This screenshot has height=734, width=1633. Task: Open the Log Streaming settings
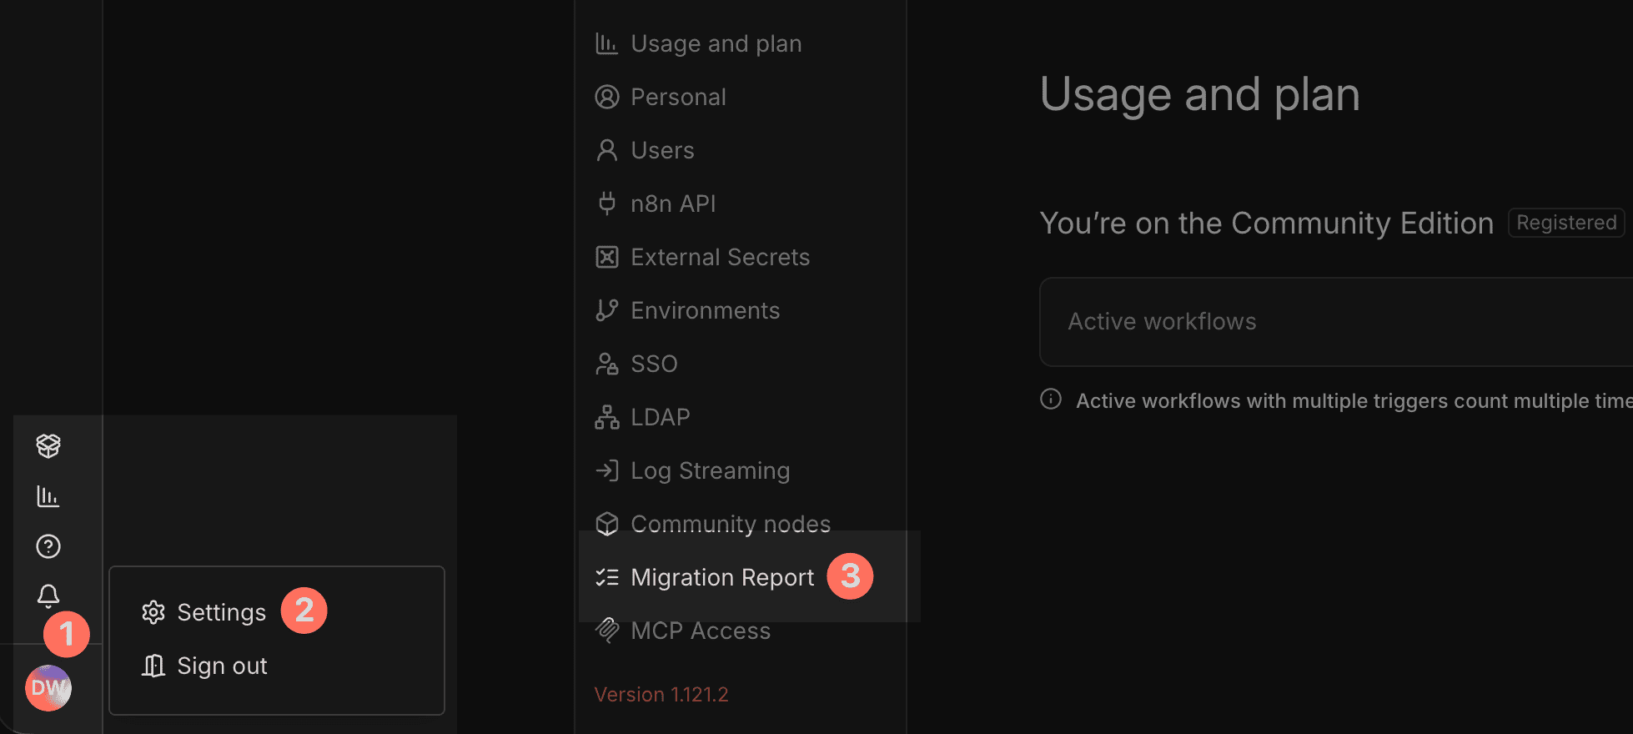pos(710,470)
